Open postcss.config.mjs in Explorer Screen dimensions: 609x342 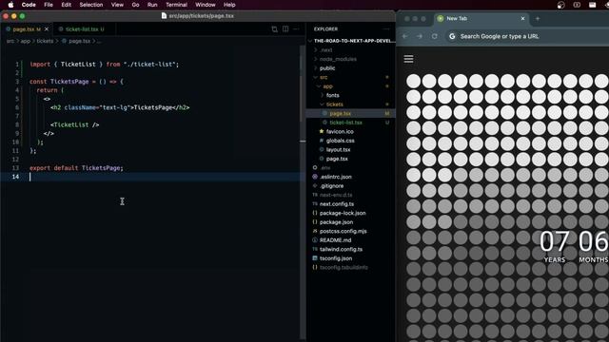tap(351, 231)
